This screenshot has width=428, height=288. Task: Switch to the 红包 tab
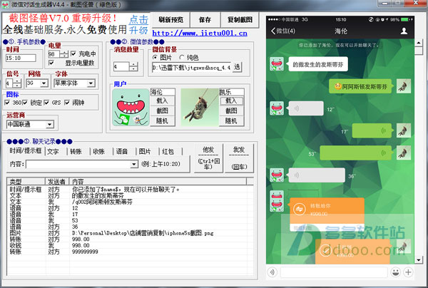[x=168, y=151]
